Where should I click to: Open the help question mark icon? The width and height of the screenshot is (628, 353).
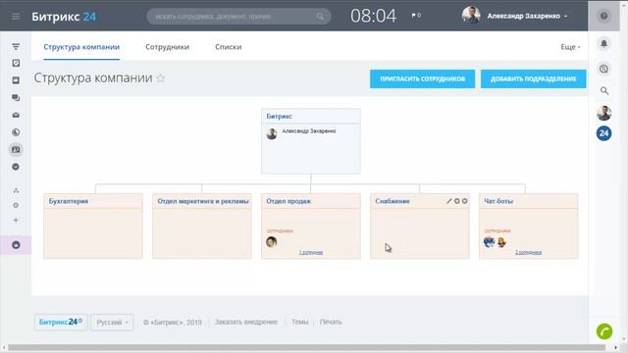(603, 16)
